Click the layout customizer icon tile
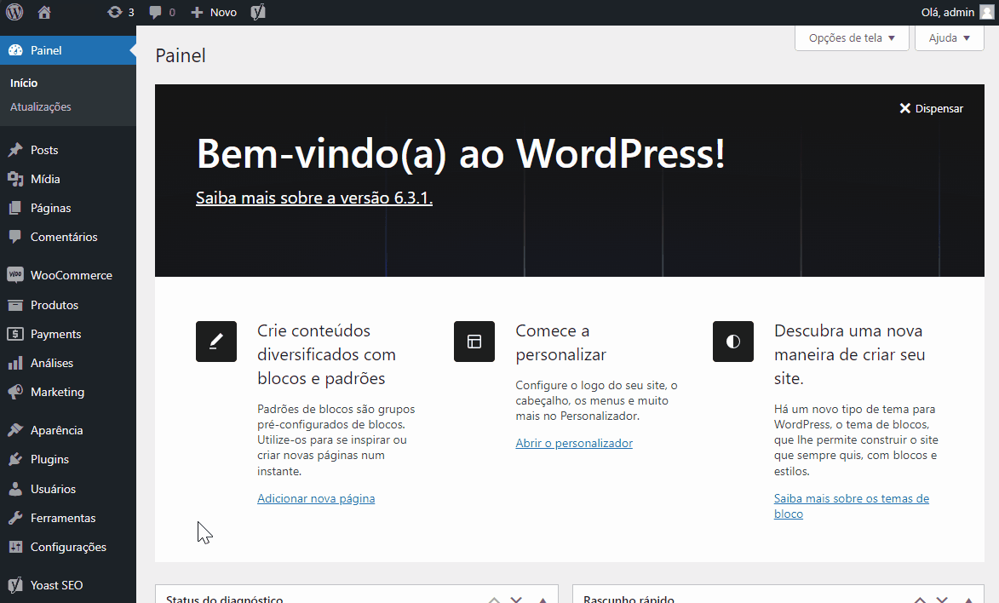The height and width of the screenshot is (603, 999). (x=474, y=342)
